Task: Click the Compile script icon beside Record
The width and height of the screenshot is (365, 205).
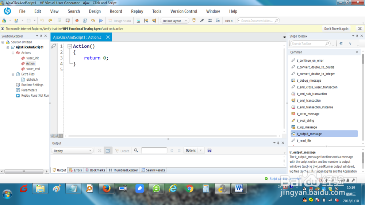Action: (85, 21)
